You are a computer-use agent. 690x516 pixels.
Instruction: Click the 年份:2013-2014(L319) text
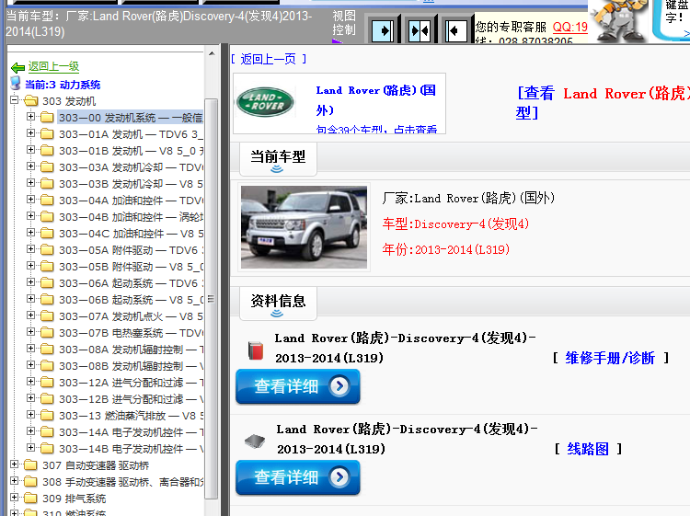click(x=446, y=249)
